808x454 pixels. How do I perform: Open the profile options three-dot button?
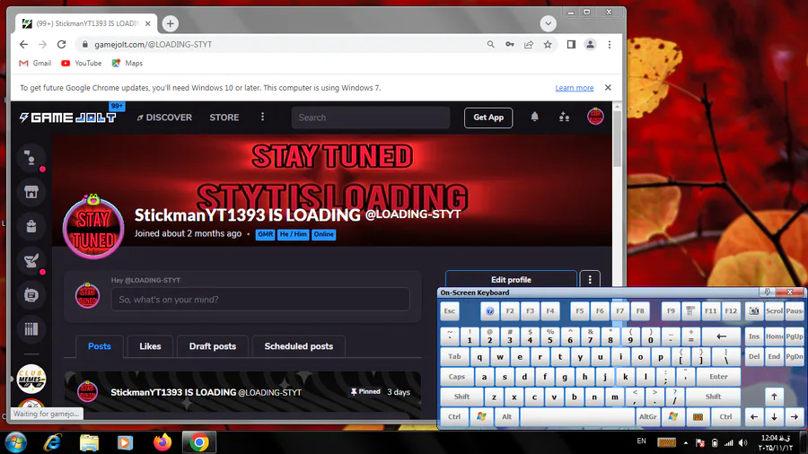pyautogui.click(x=590, y=280)
